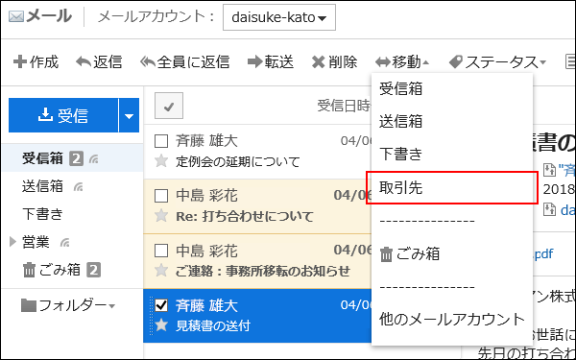Click the unread badge beside sidebar 受信箱
The height and width of the screenshot is (360, 576).
(77, 158)
